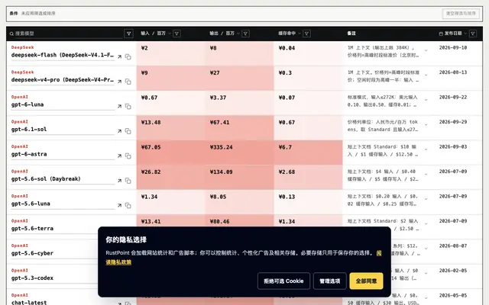Copy the gpt-5.6-luna model name
Viewport: 489px width, 305px height.
[128, 205]
